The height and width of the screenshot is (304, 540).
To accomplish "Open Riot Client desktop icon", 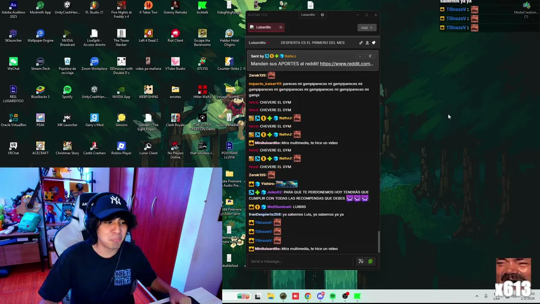I will coord(175,36).
